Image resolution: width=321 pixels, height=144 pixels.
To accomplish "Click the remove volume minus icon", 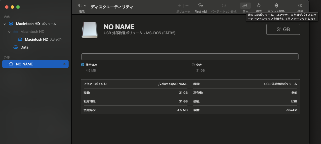I will click(x=187, y=6).
